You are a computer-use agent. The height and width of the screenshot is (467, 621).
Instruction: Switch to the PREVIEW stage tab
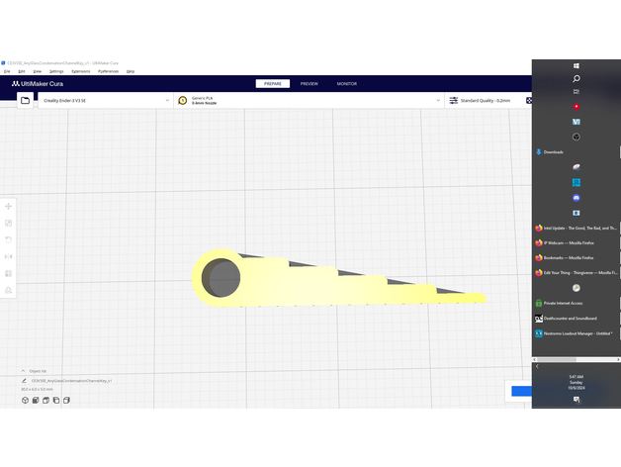pos(309,84)
